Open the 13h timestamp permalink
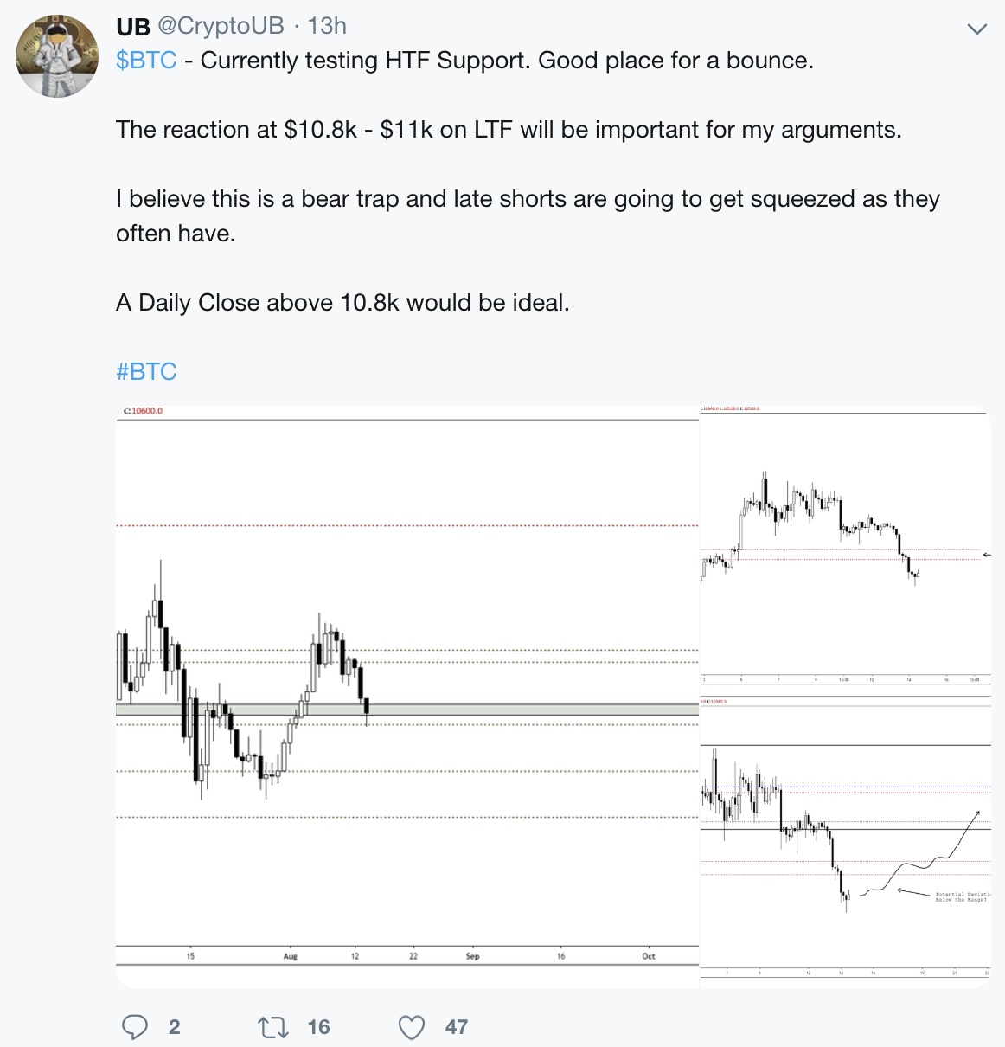Image resolution: width=1005 pixels, height=1047 pixels. click(327, 26)
